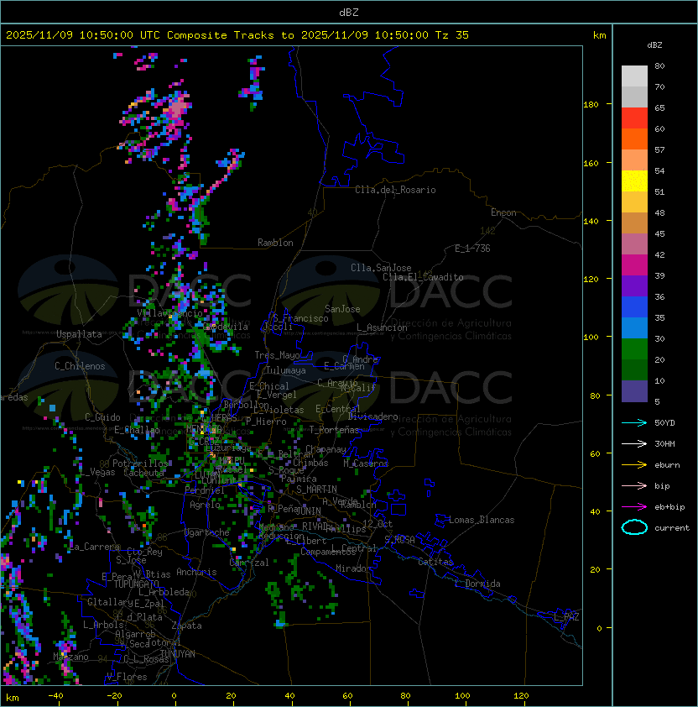Screen dimensions: 698x707
Task: Click the Composite Tracks timestamp header
Action: pyautogui.click(x=237, y=35)
